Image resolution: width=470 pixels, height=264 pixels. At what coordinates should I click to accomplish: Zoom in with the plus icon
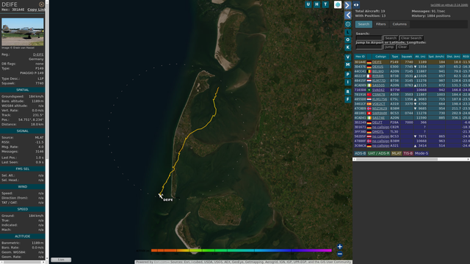click(x=339, y=246)
